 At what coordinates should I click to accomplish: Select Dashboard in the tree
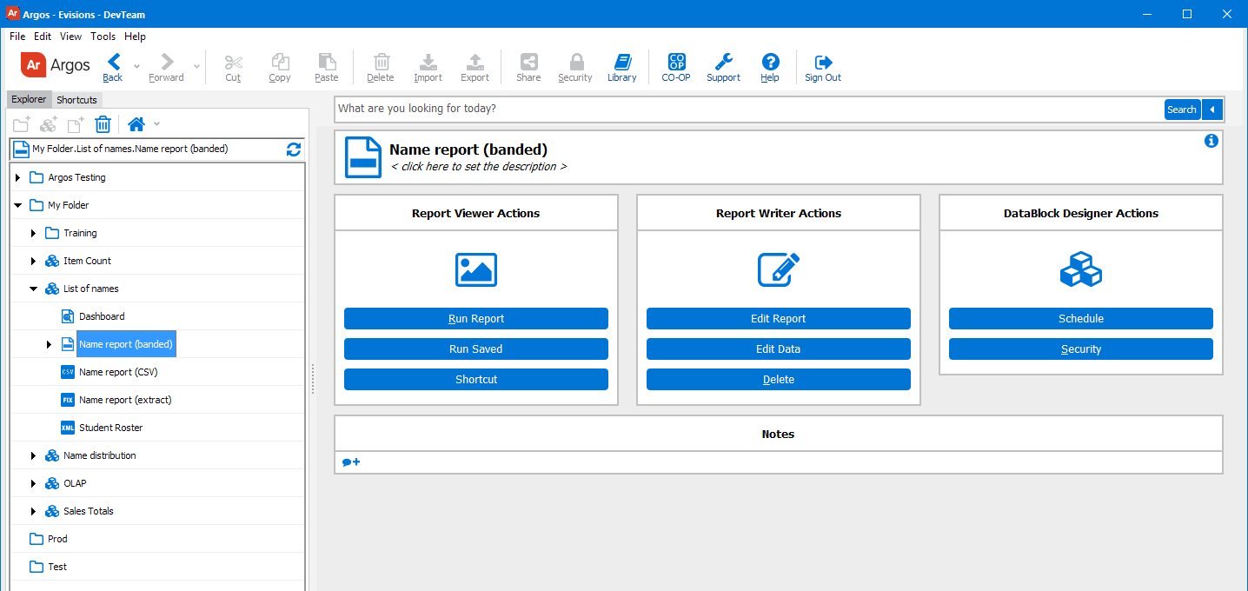tap(102, 316)
